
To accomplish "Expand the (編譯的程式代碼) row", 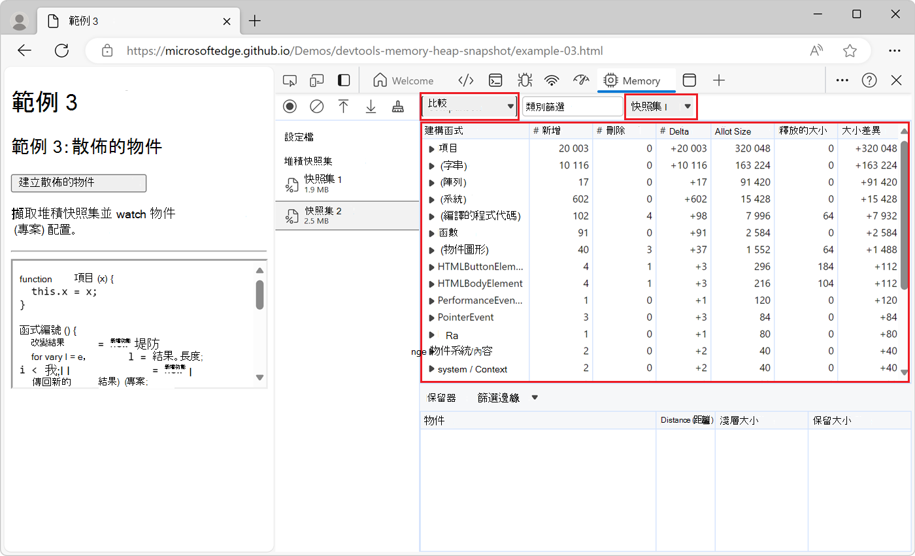I will 431,216.
